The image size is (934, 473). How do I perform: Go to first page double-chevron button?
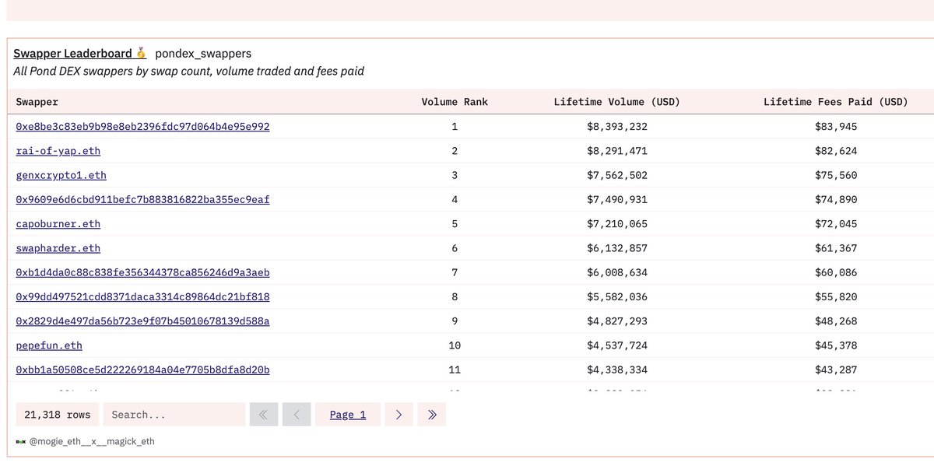pos(263,415)
